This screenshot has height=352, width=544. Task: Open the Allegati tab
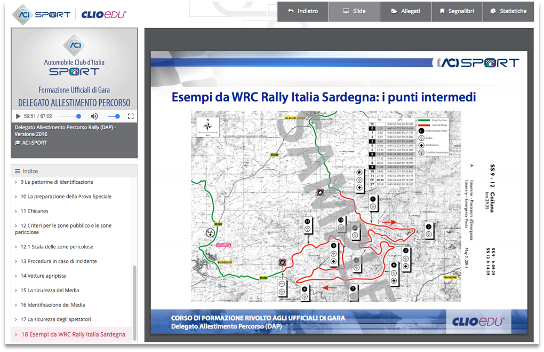pyautogui.click(x=405, y=11)
